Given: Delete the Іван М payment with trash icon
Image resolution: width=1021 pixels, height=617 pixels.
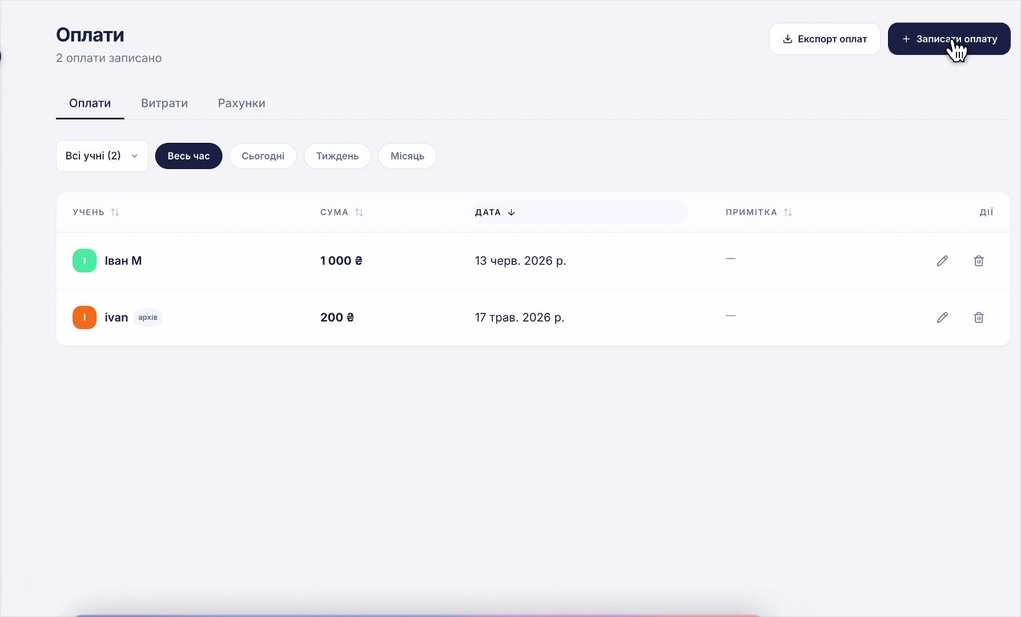Looking at the screenshot, I should [979, 261].
